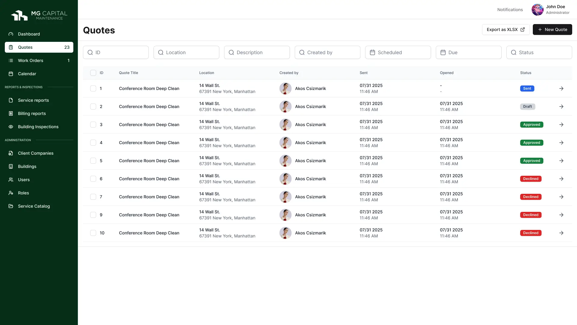The height and width of the screenshot is (325, 577).
Task: Go to Work Orders in sidebar
Action: 31,60
